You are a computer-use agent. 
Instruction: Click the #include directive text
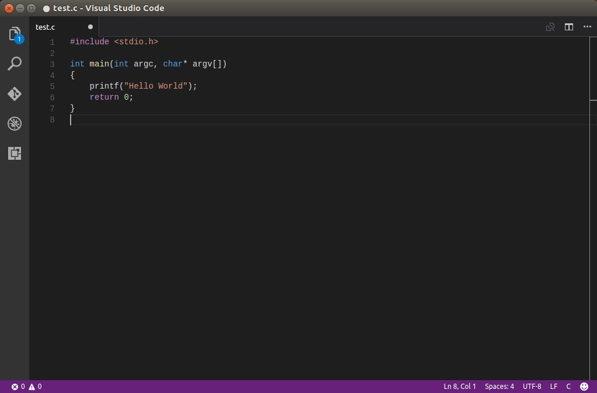click(x=89, y=42)
